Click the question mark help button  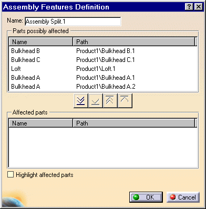click(x=189, y=7)
